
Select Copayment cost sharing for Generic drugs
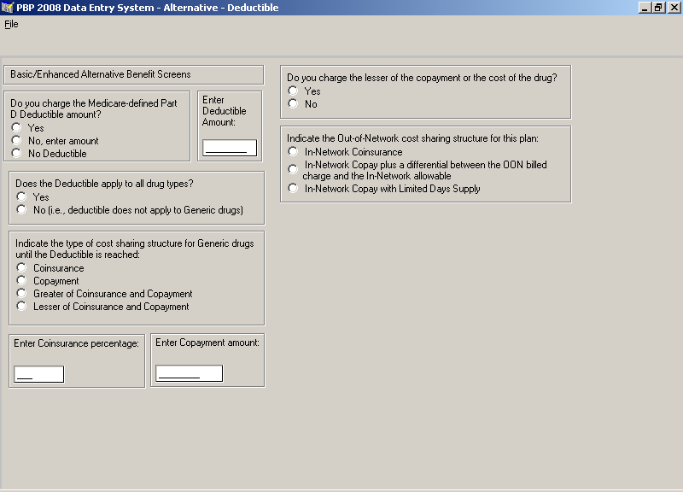tap(21, 280)
